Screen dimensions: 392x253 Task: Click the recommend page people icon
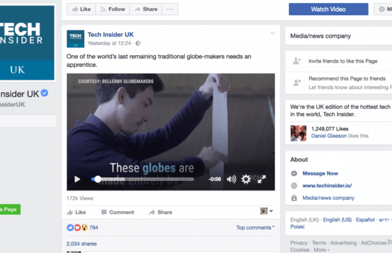pos(297,82)
